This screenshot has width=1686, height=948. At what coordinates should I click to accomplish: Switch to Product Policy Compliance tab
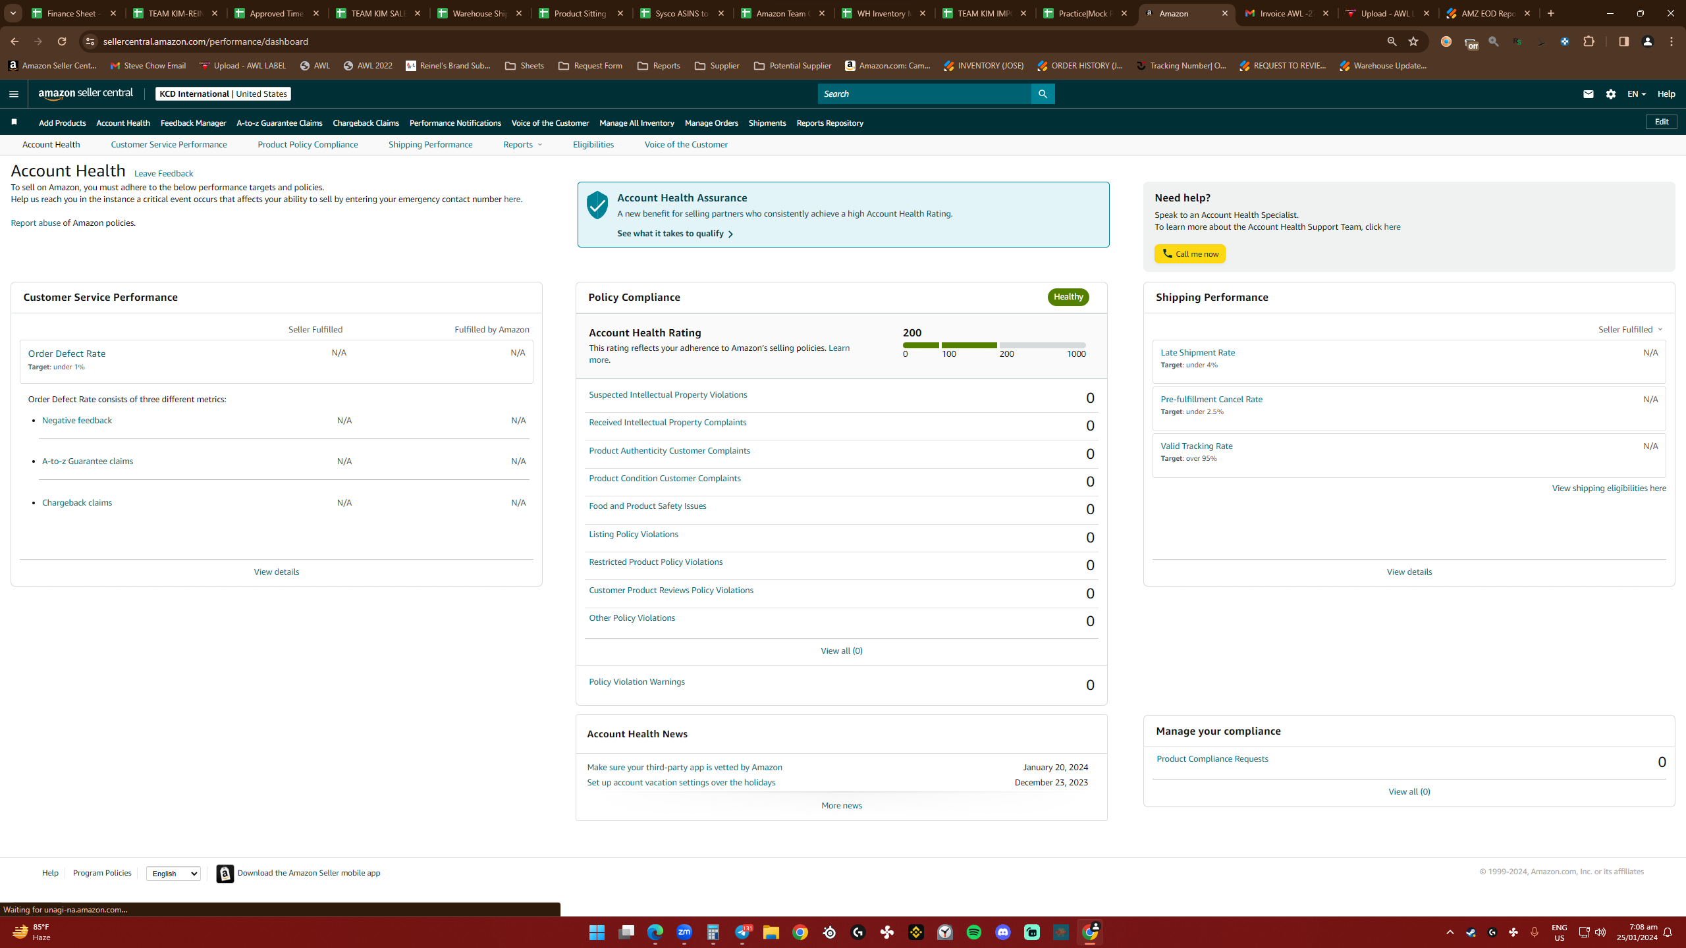(x=308, y=145)
